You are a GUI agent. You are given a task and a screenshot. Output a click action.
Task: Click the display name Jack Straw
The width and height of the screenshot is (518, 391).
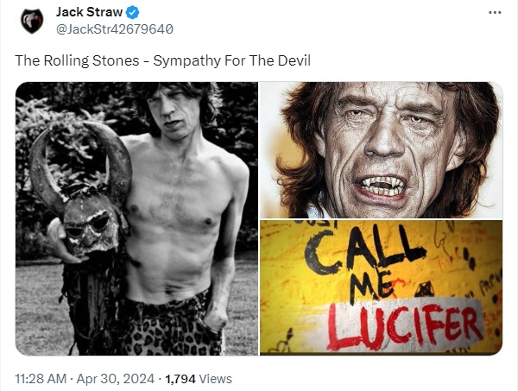pyautogui.click(x=89, y=12)
